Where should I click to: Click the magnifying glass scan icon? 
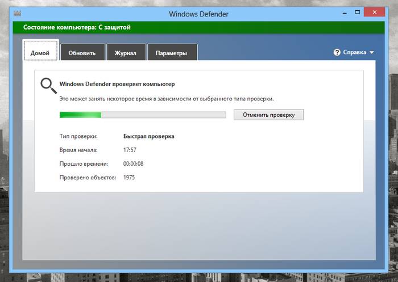click(x=47, y=85)
